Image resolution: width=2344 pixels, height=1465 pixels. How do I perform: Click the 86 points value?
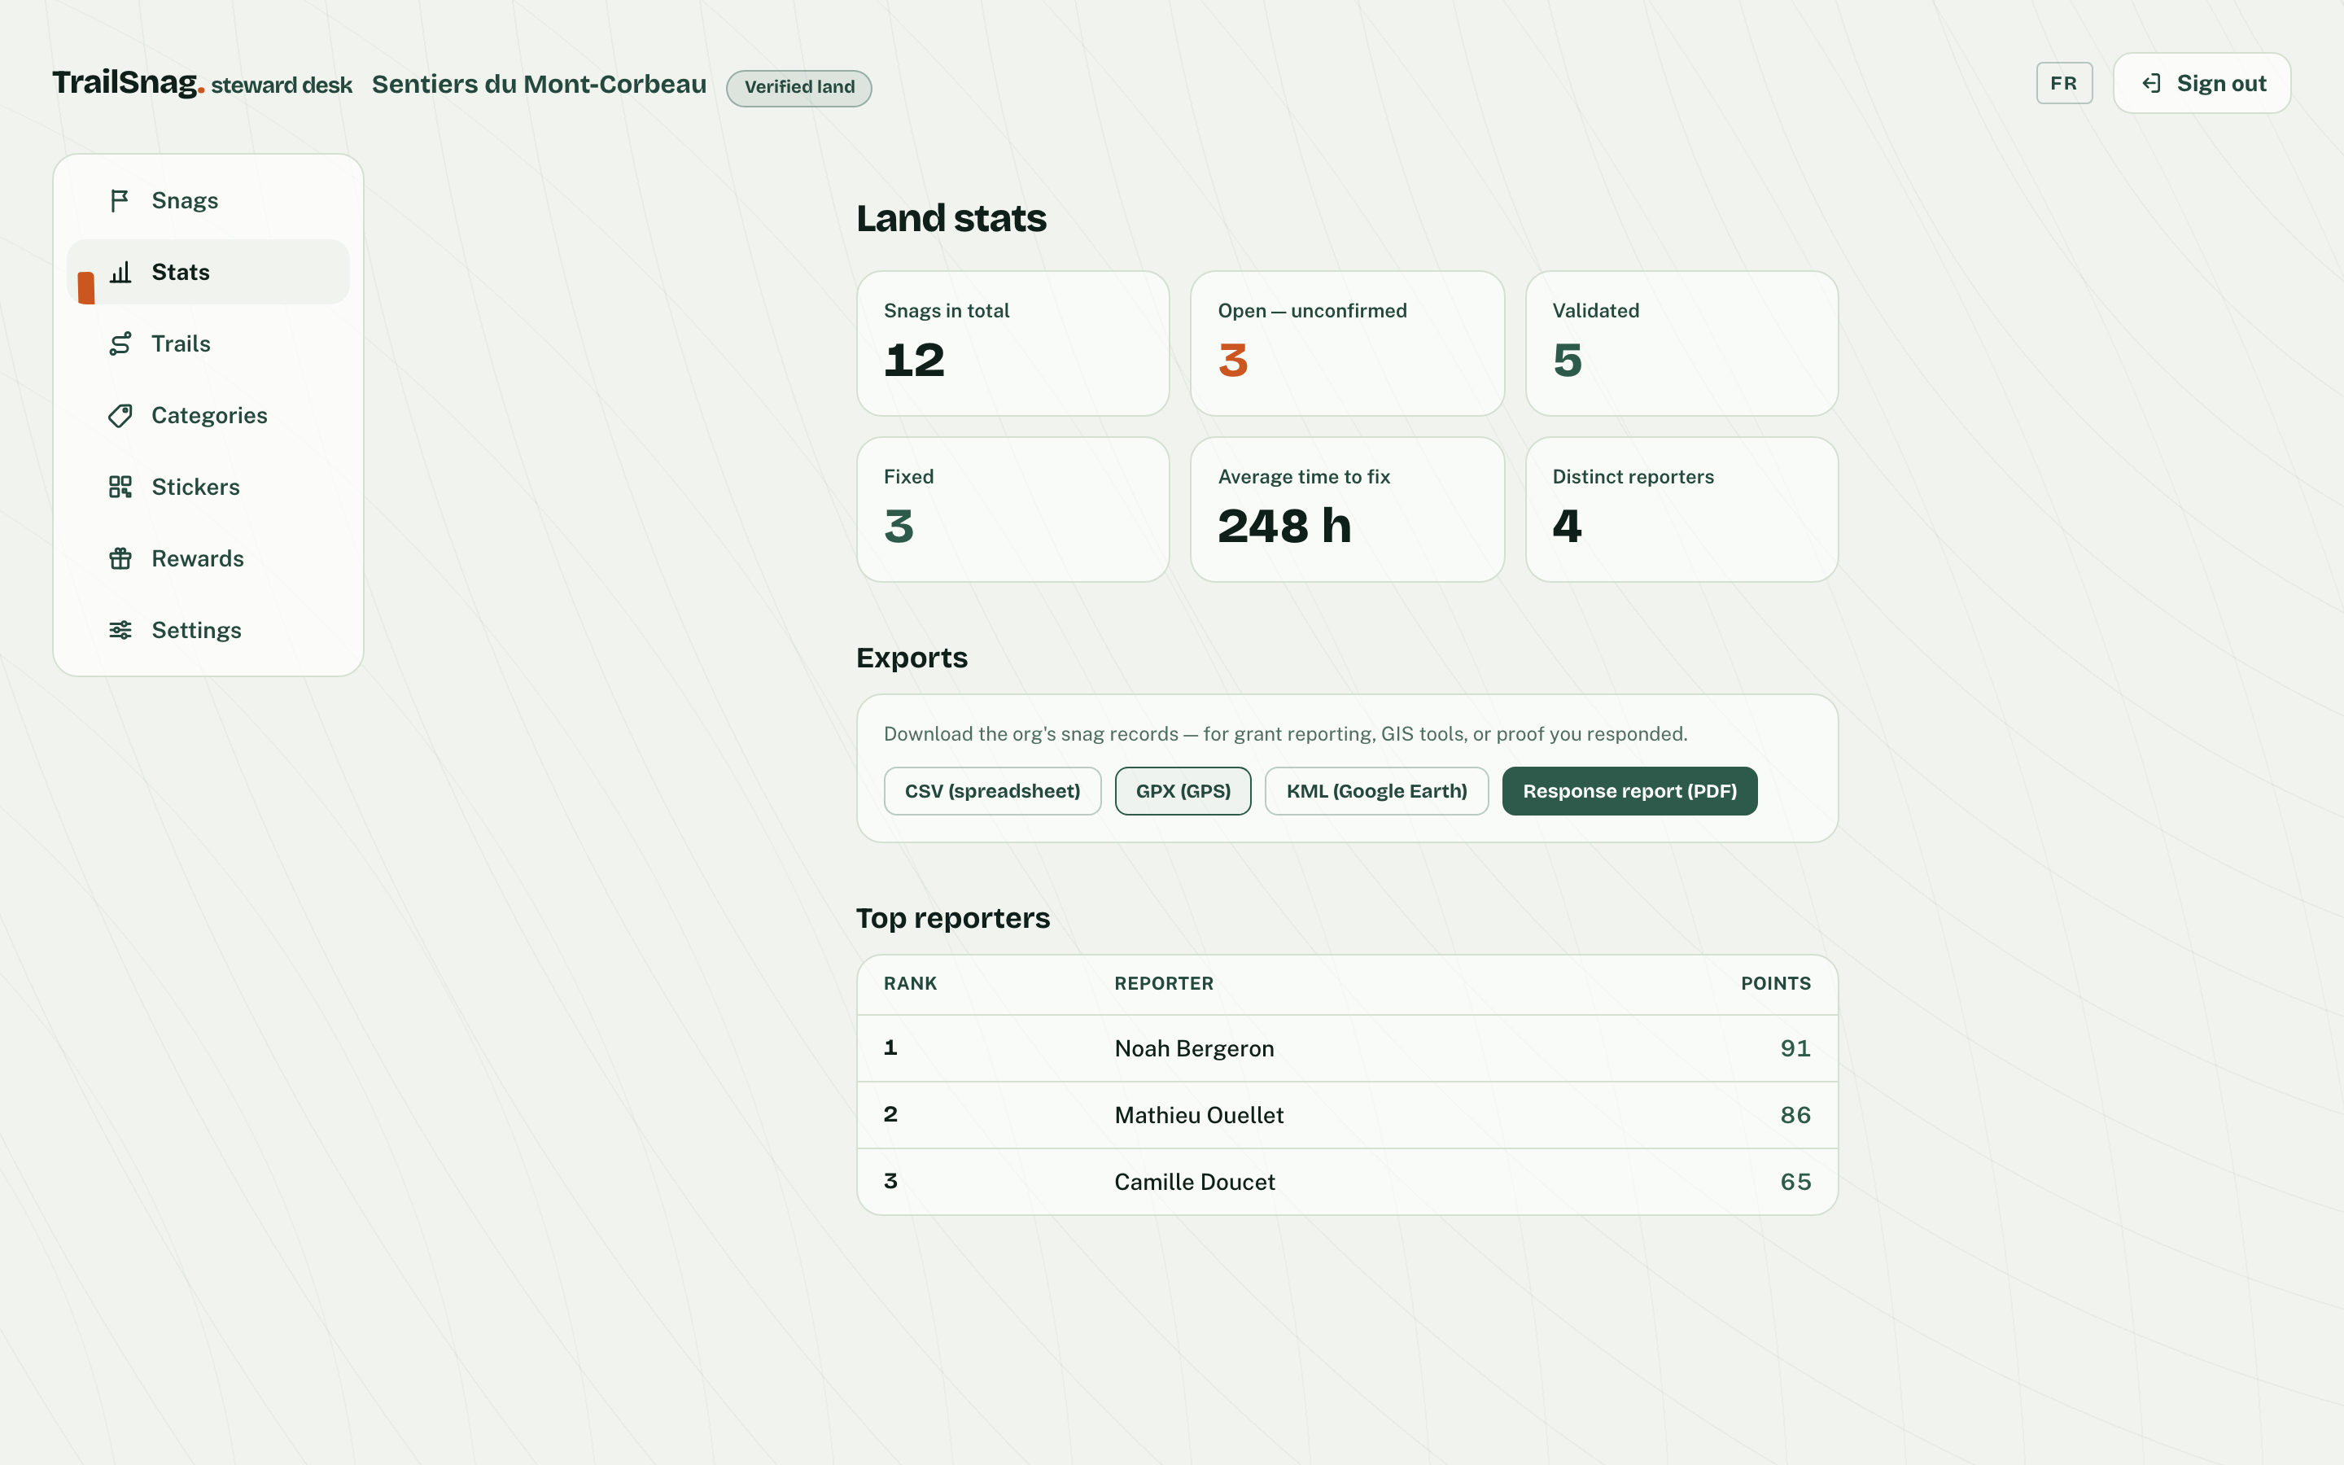point(1795,1115)
